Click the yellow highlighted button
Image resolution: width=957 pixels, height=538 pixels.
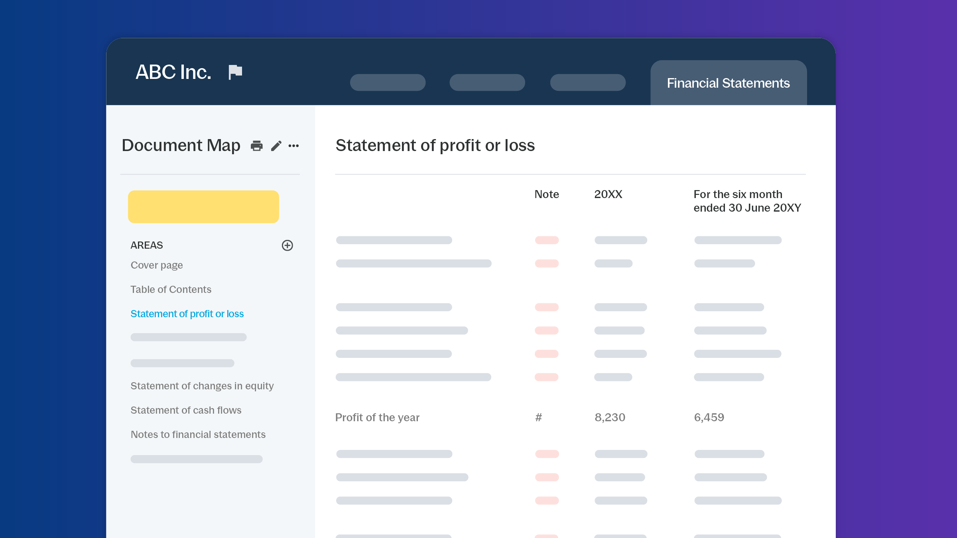tap(203, 206)
